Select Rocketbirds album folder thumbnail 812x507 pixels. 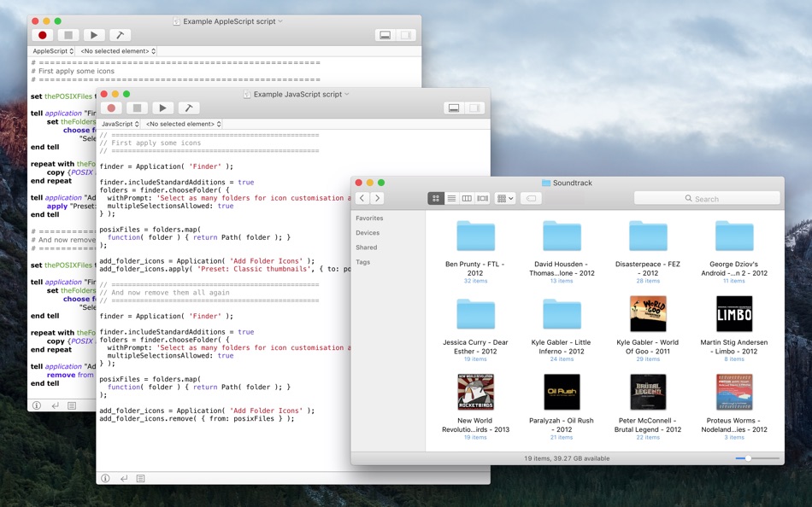pos(475,392)
